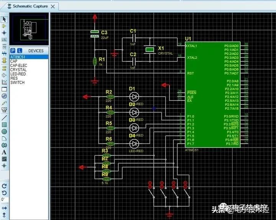Switch to the Schematic Capture tab
The image size is (276, 220).
[30, 6]
